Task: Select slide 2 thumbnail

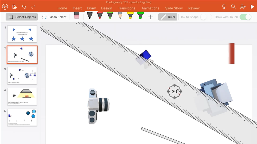Action: [x=22, y=55]
